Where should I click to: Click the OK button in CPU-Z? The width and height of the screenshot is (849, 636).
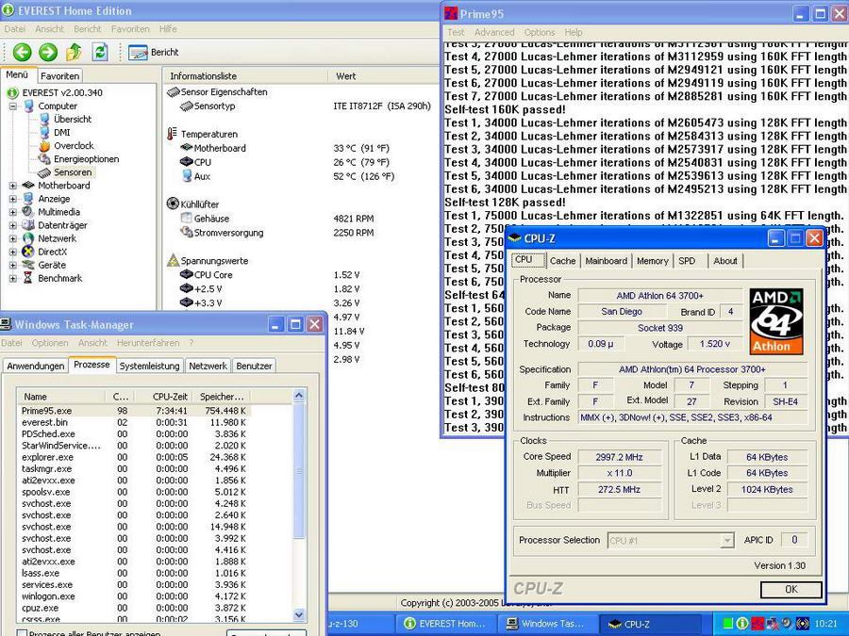pyautogui.click(x=791, y=589)
